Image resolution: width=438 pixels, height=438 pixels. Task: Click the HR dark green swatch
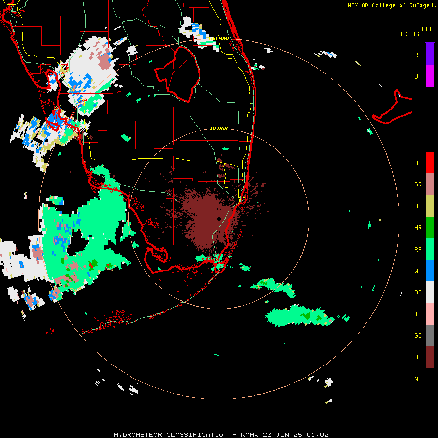430,228
